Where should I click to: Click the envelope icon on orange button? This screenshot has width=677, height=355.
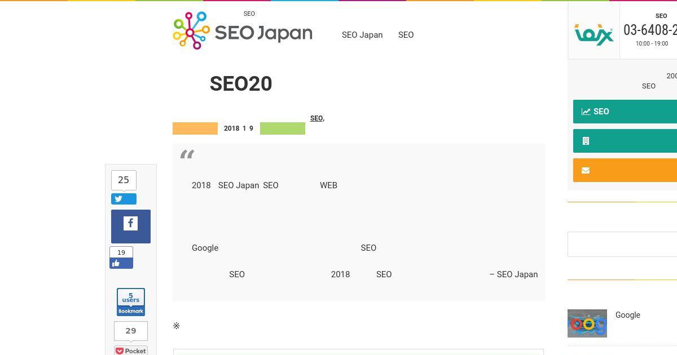586,170
